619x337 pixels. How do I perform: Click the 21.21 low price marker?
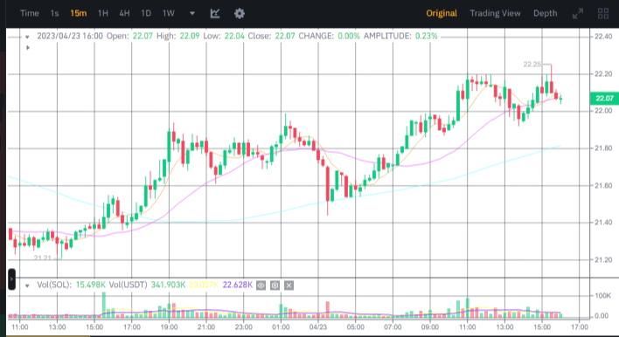(x=43, y=258)
